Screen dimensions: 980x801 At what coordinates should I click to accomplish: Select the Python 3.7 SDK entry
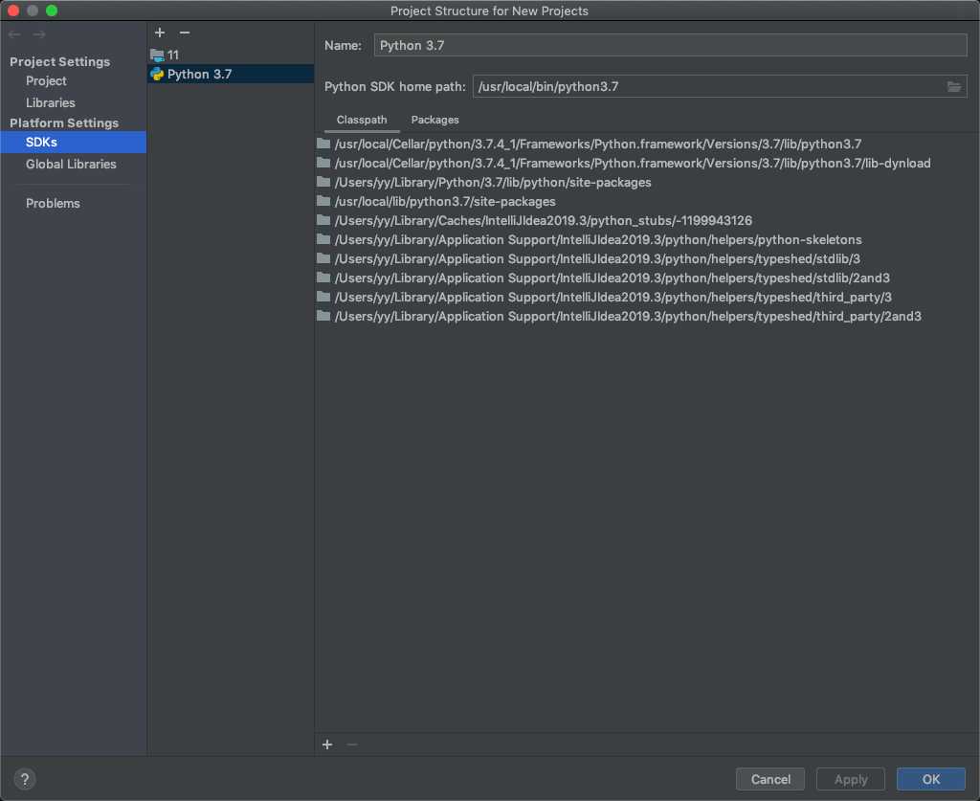(x=231, y=75)
